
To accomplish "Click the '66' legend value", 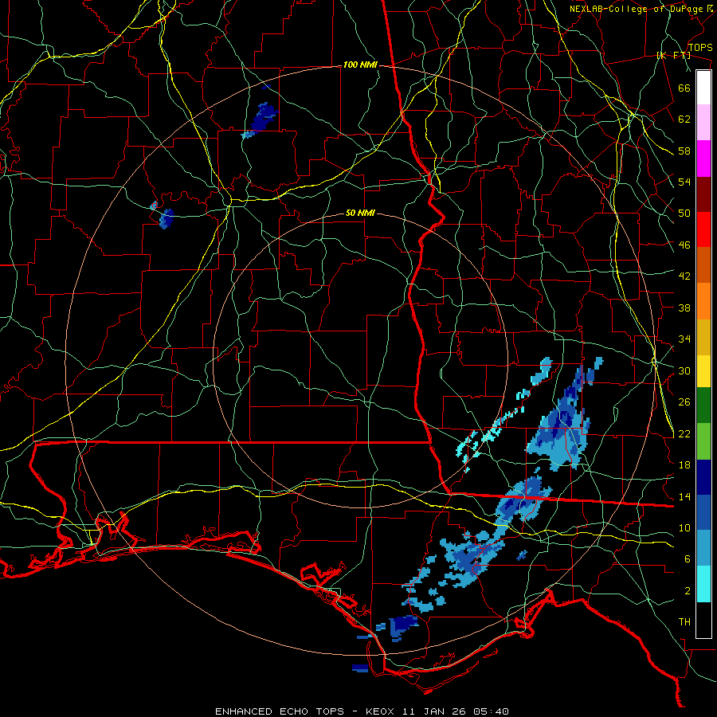I will click(684, 88).
